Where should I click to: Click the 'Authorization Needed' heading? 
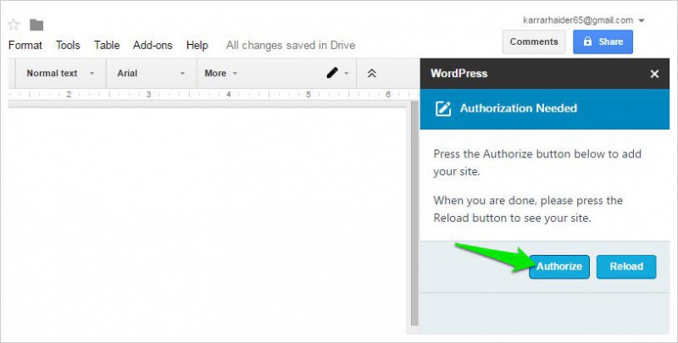[x=518, y=108]
